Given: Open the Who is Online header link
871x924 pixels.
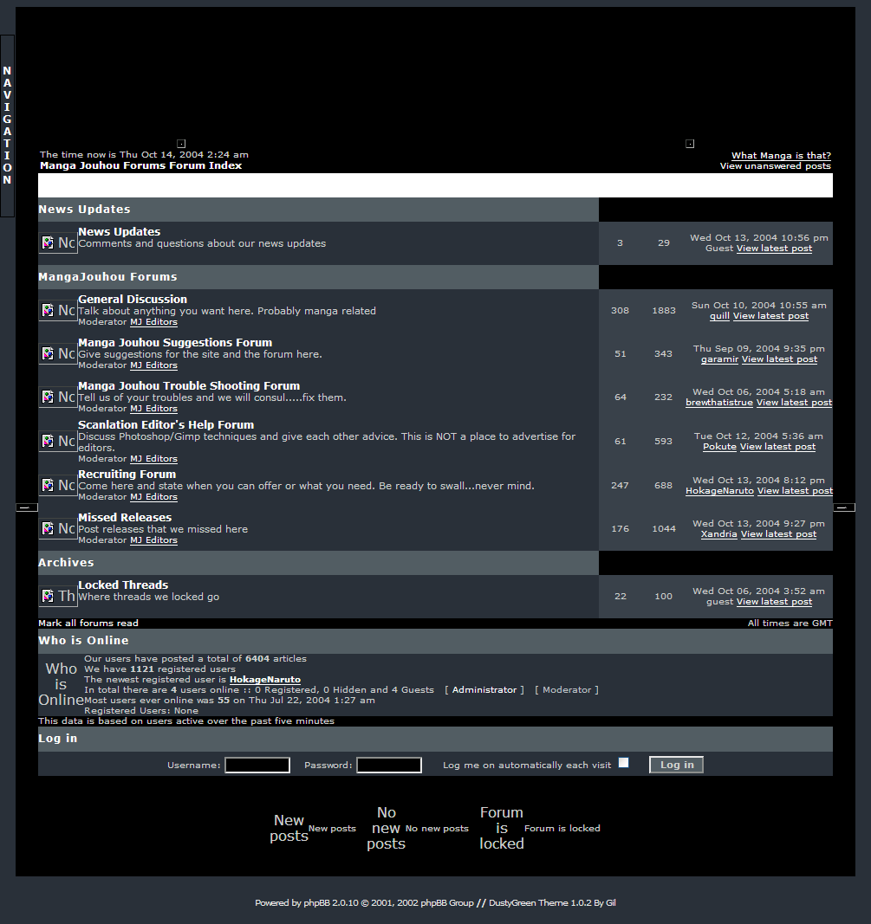Looking at the screenshot, I should [83, 641].
